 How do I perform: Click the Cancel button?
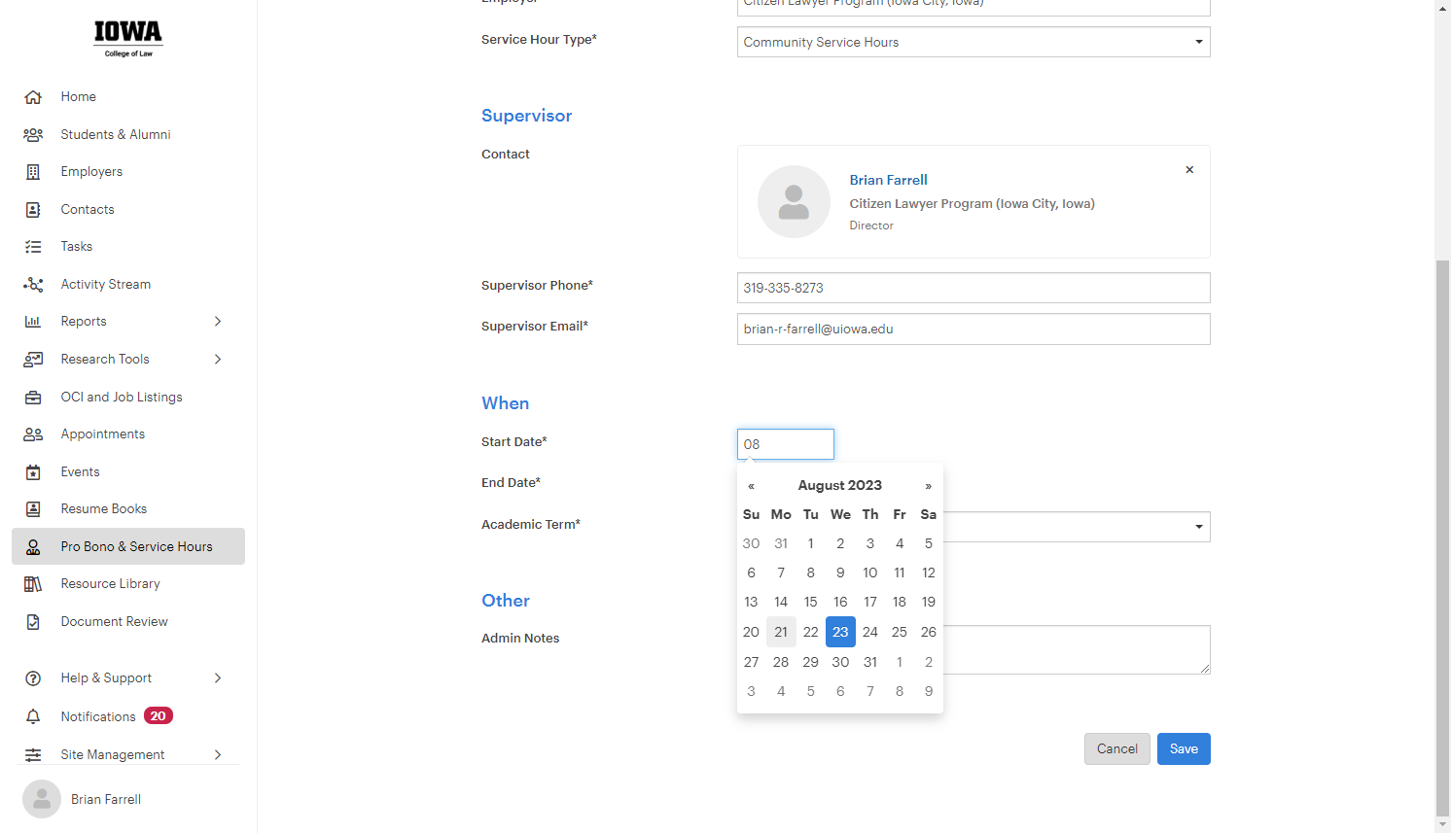[1117, 749]
